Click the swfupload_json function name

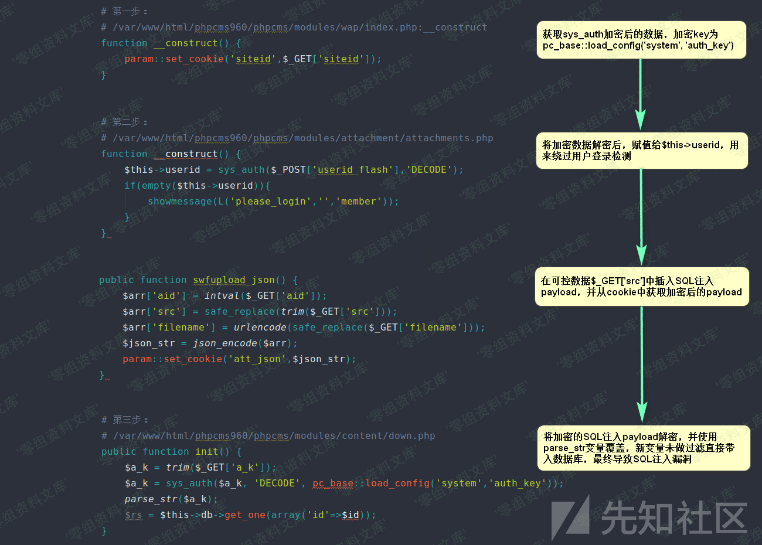(x=234, y=280)
